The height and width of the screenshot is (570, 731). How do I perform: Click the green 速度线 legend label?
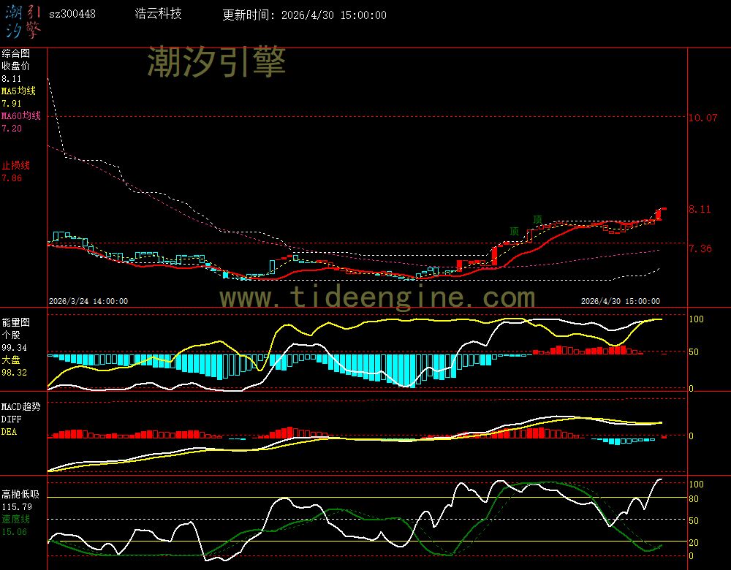pos(15,519)
